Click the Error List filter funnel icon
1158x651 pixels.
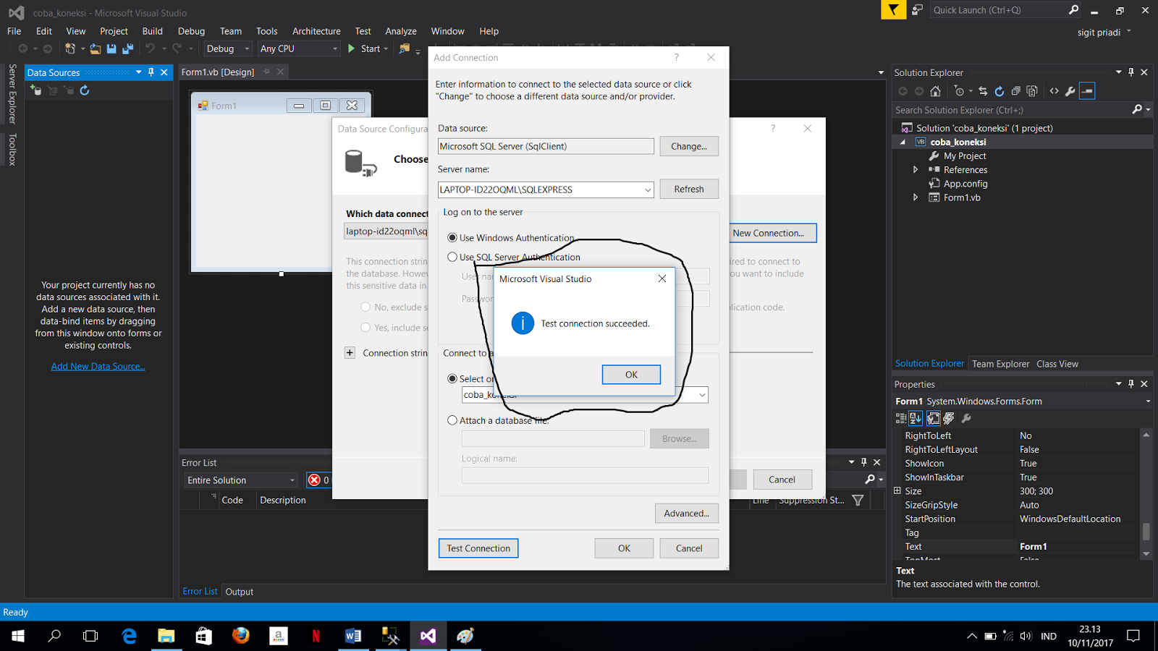point(858,500)
